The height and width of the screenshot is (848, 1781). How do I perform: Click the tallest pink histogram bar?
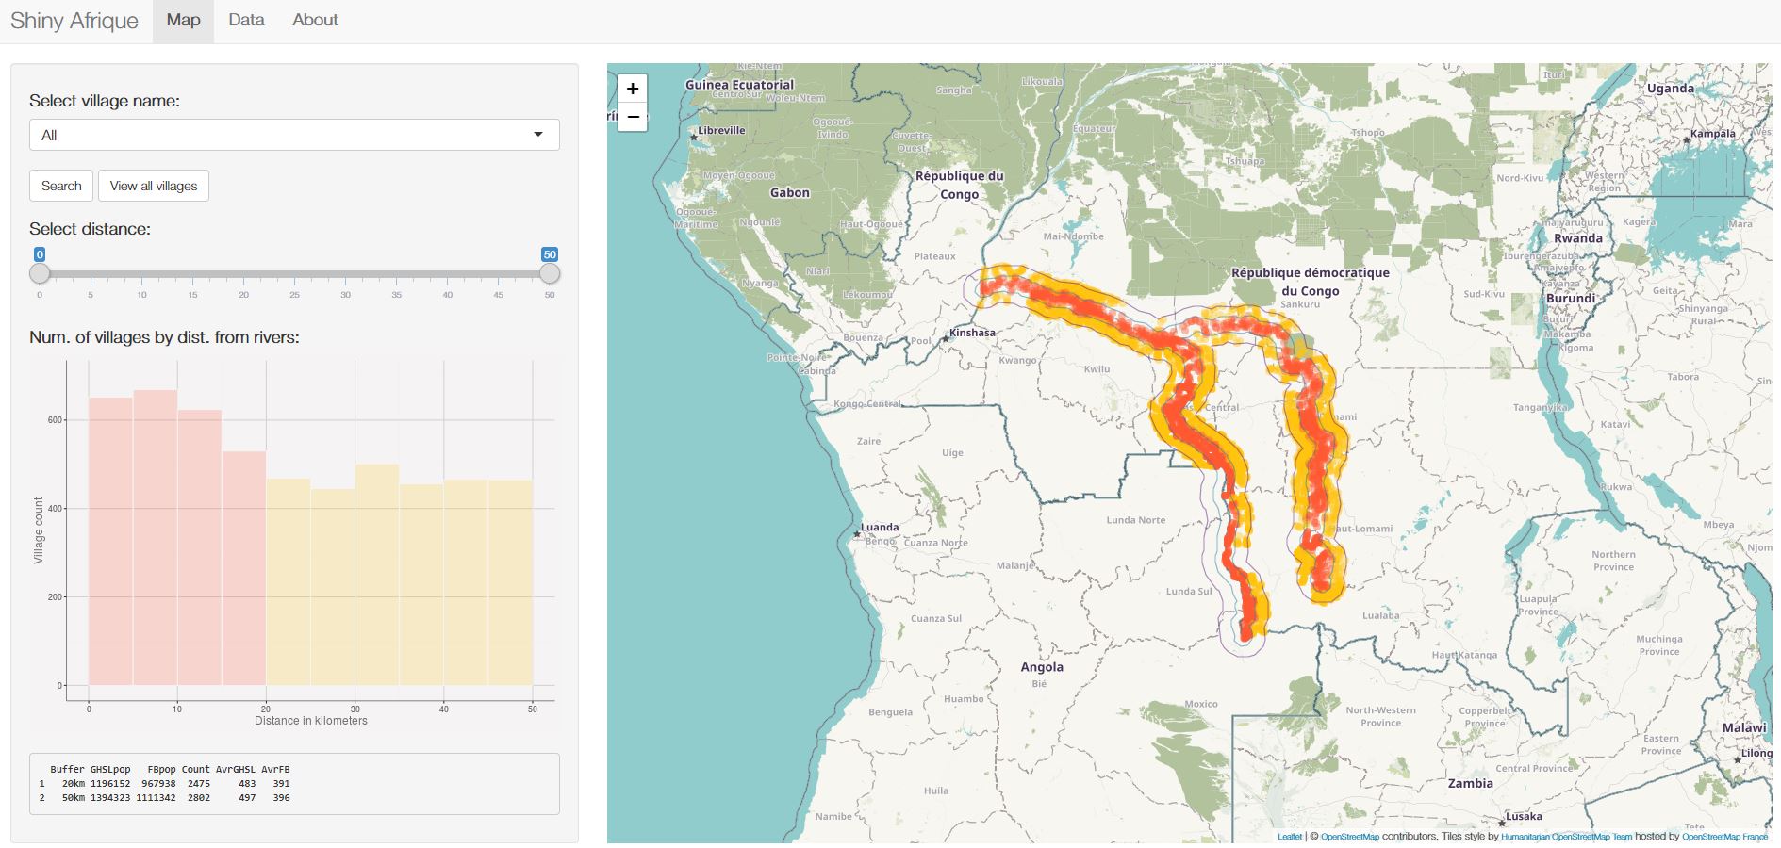tap(155, 537)
